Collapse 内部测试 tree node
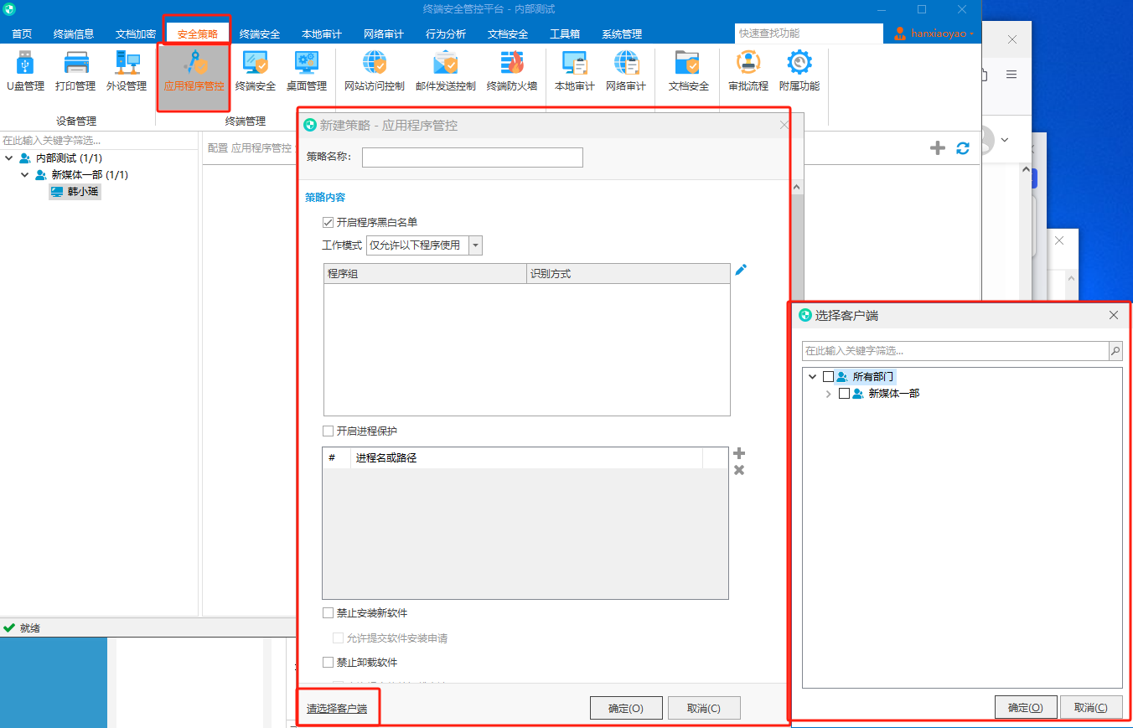This screenshot has height=728, width=1133. [x=8, y=158]
